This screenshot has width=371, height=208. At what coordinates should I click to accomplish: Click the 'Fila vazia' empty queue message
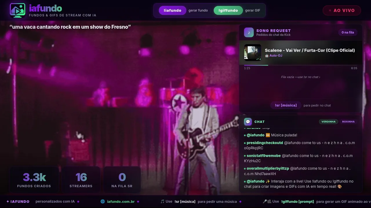[301, 77]
